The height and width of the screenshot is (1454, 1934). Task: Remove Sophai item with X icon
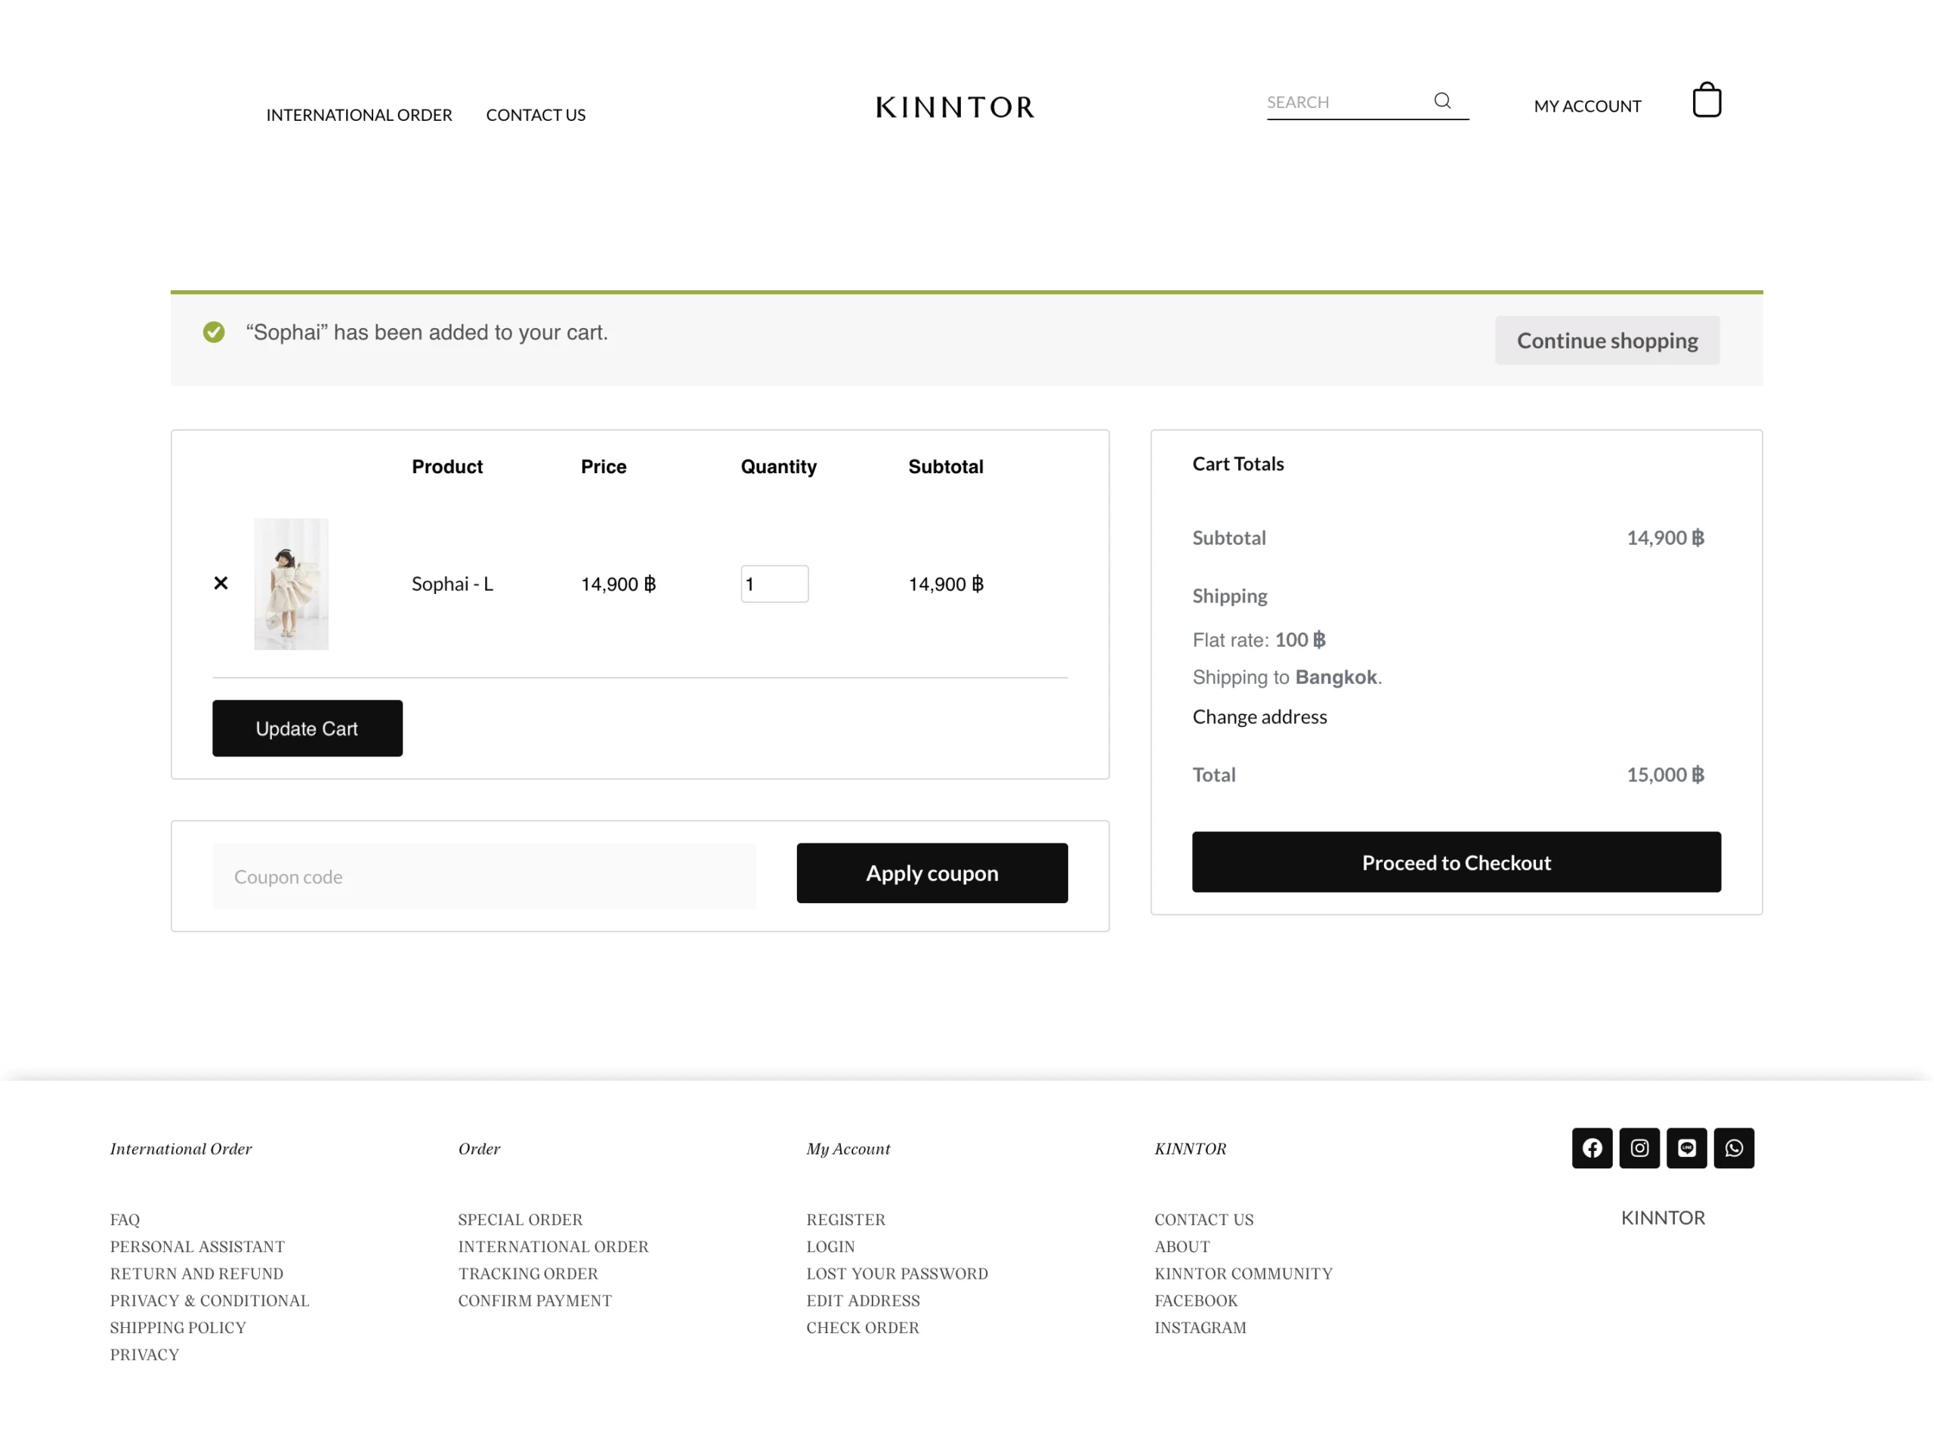pos(221,583)
